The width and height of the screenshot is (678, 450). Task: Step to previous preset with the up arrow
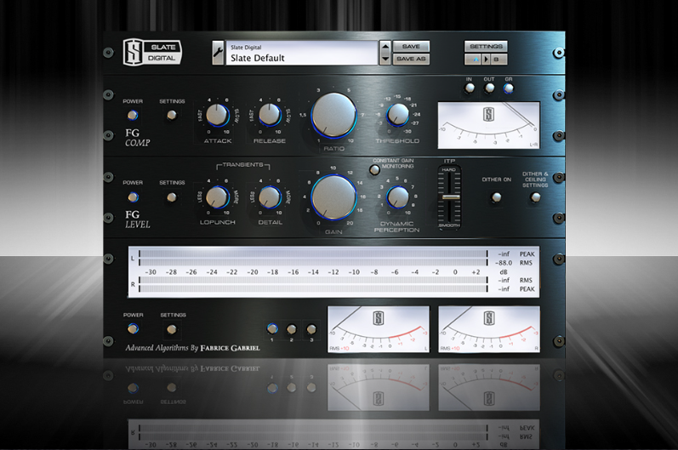click(x=385, y=47)
